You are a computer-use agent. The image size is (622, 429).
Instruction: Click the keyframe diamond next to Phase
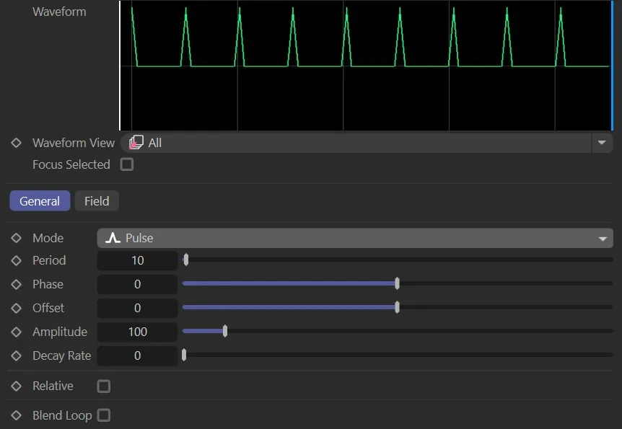point(15,284)
